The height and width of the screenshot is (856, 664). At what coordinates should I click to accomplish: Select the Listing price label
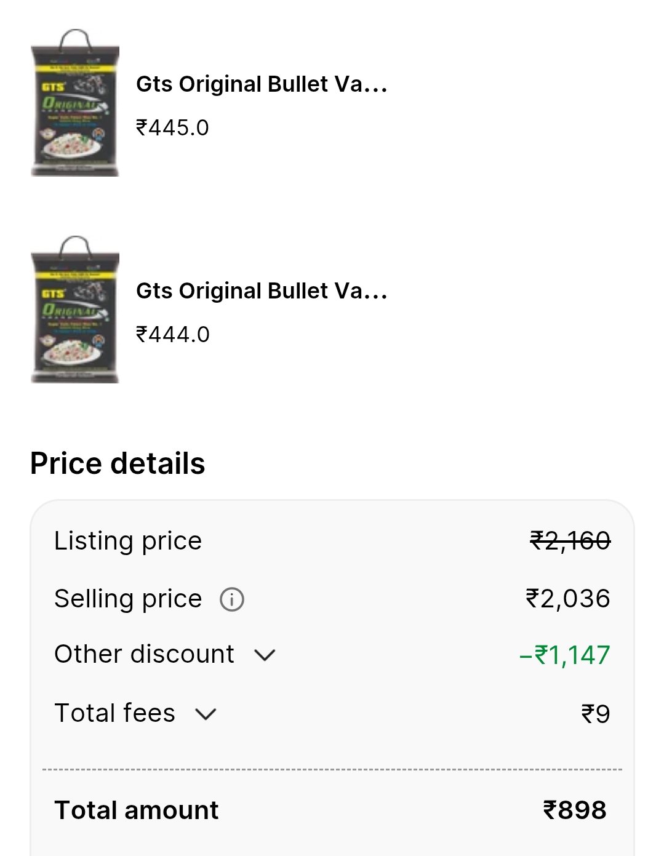128,541
